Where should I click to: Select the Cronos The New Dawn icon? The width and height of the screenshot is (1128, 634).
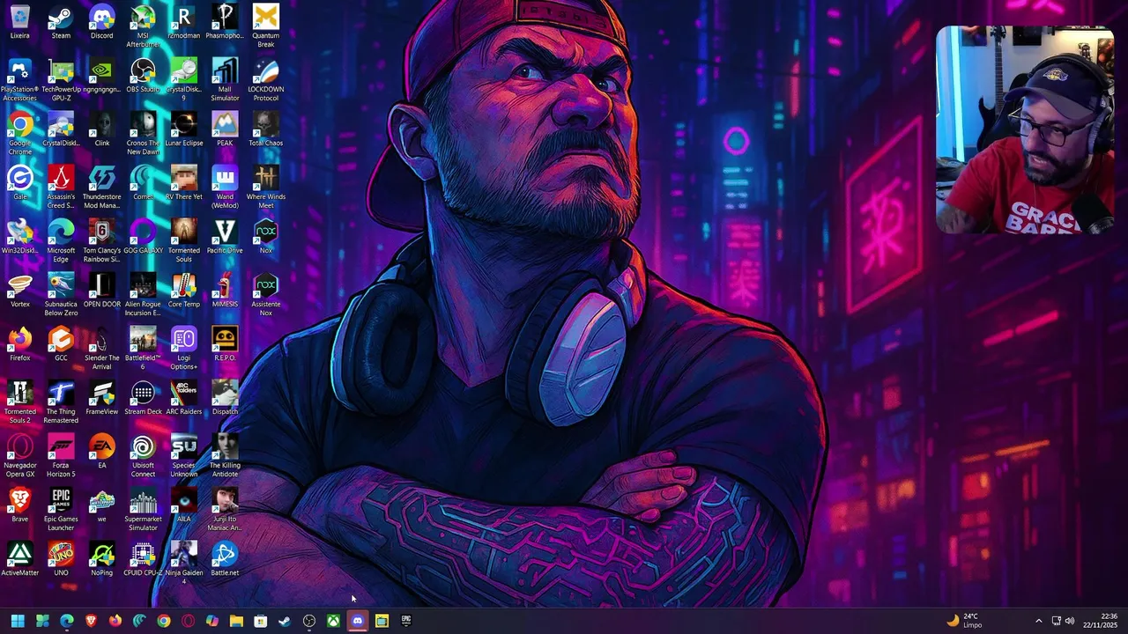tap(143, 134)
